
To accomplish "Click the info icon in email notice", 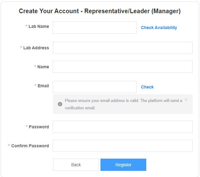I will pyautogui.click(x=60, y=104).
